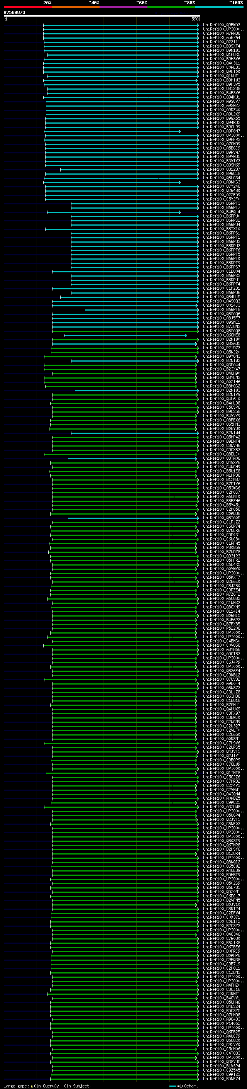Click hit label UniRef100_B3VTV3

(222, 161)
